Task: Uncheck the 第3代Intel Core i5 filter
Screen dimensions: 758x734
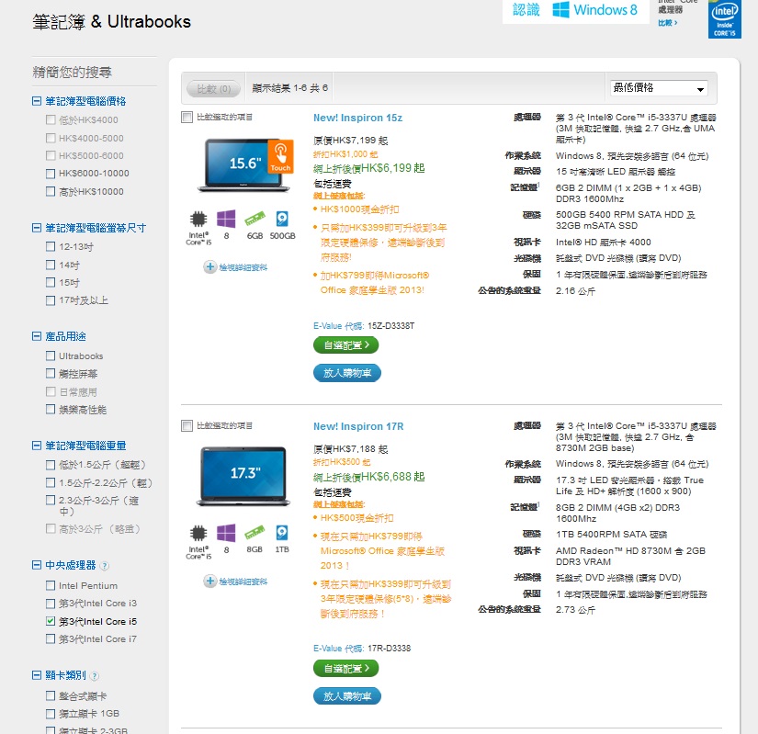Action: (51, 621)
